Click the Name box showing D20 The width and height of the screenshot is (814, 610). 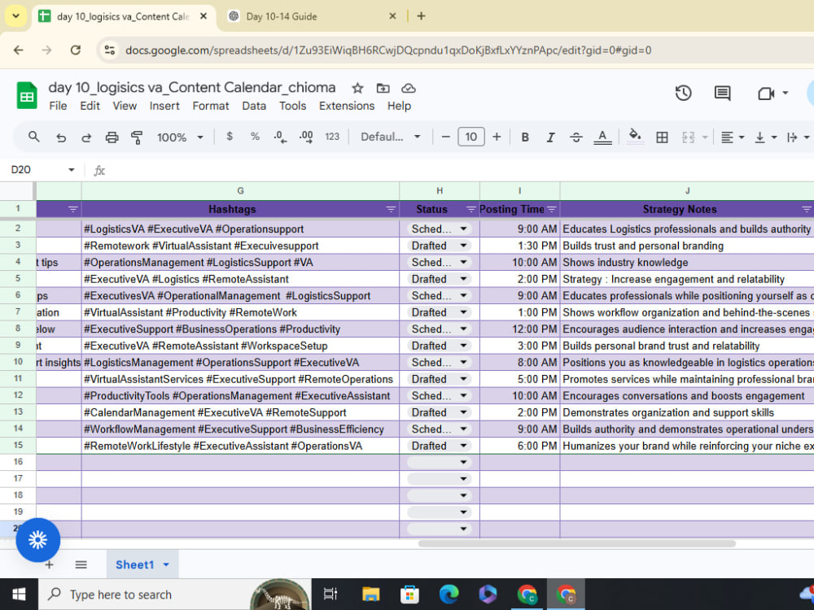pyautogui.click(x=42, y=170)
